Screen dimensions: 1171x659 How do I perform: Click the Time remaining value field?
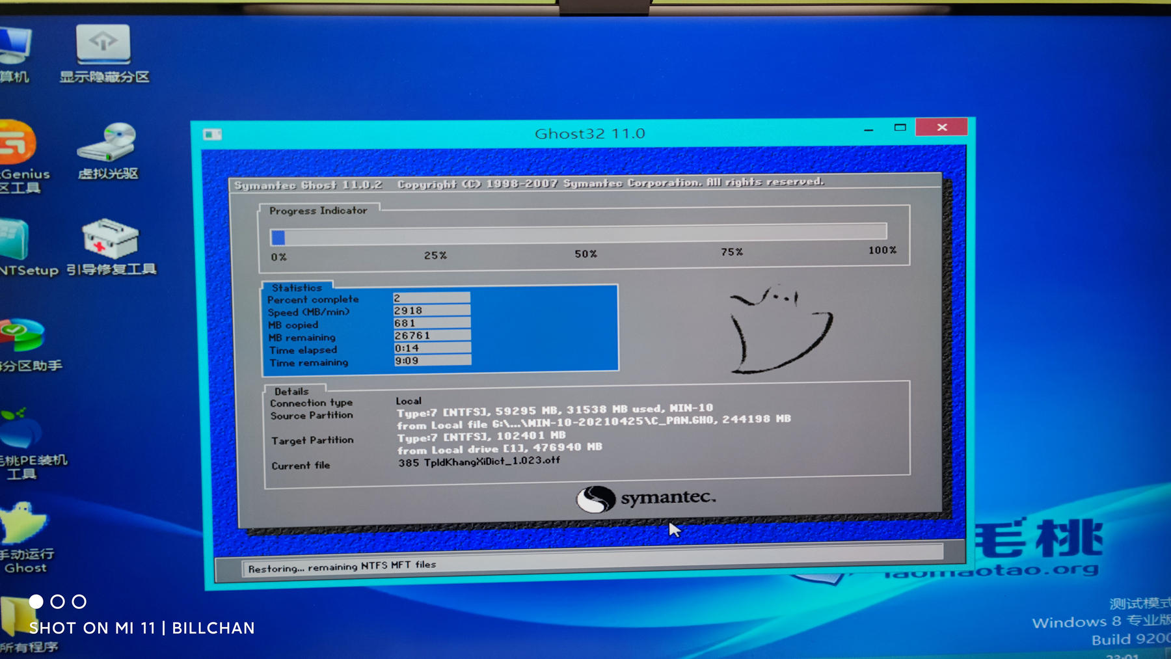coord(432,360)
